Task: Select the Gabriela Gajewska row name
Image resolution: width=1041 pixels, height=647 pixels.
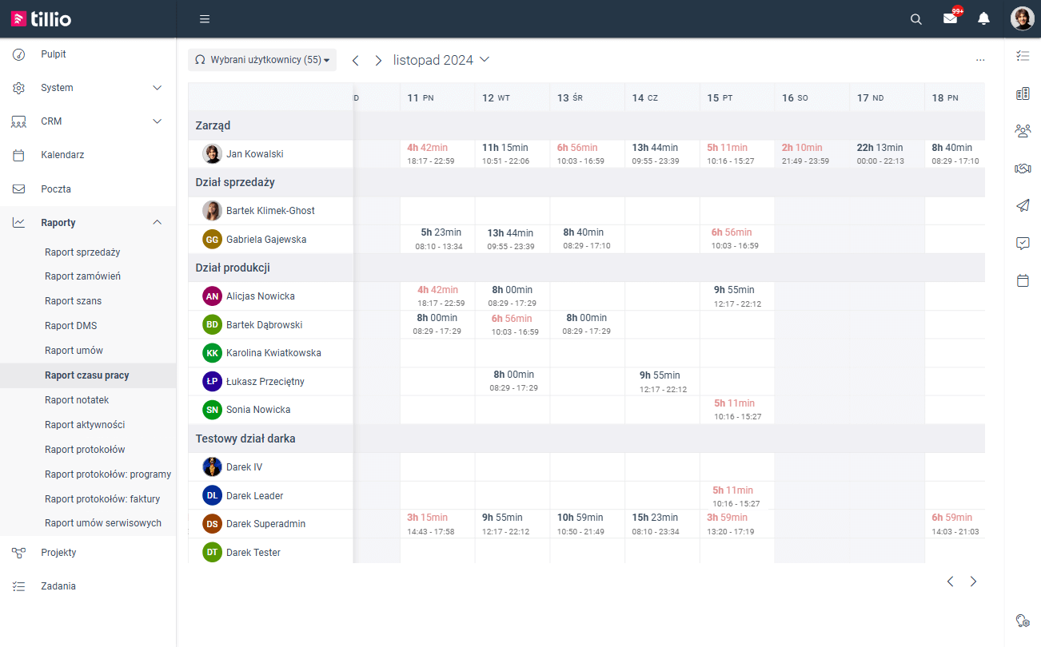Action: [266, 240]
